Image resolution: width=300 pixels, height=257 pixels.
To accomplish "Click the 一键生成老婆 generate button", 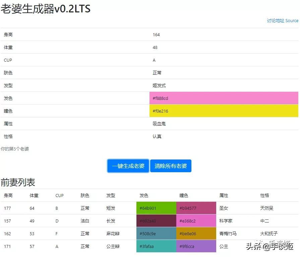I will 128,166.
